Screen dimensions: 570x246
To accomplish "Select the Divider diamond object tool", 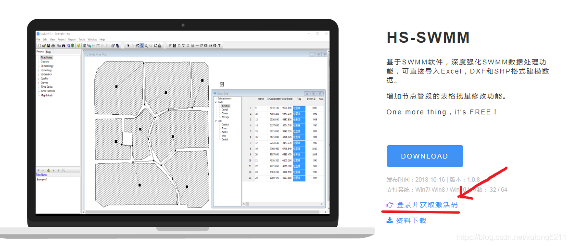I will pos(188,46).
